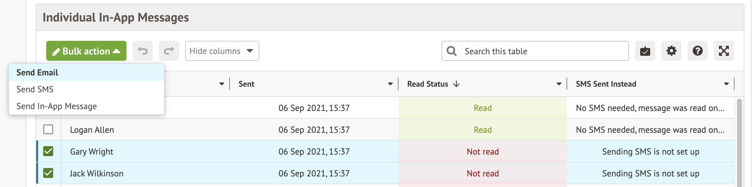Uncheck the Jack Wilkinson row checkbox

tap(48, 173)
